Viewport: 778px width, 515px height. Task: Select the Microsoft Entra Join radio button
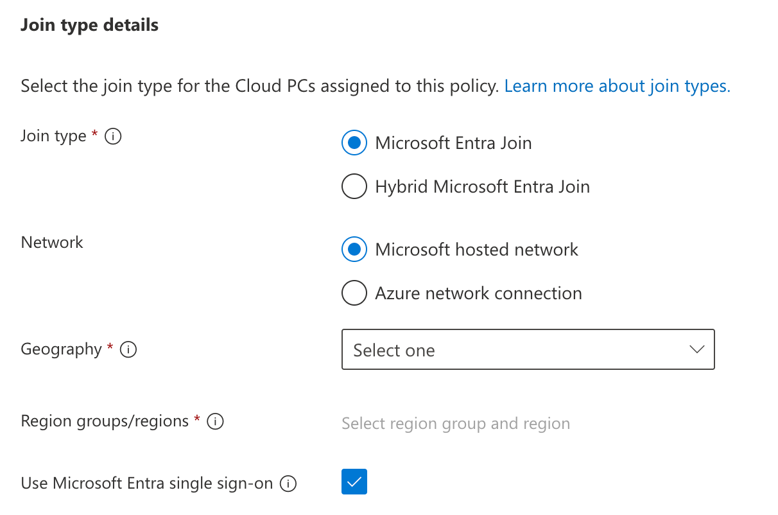pos(354,143)
